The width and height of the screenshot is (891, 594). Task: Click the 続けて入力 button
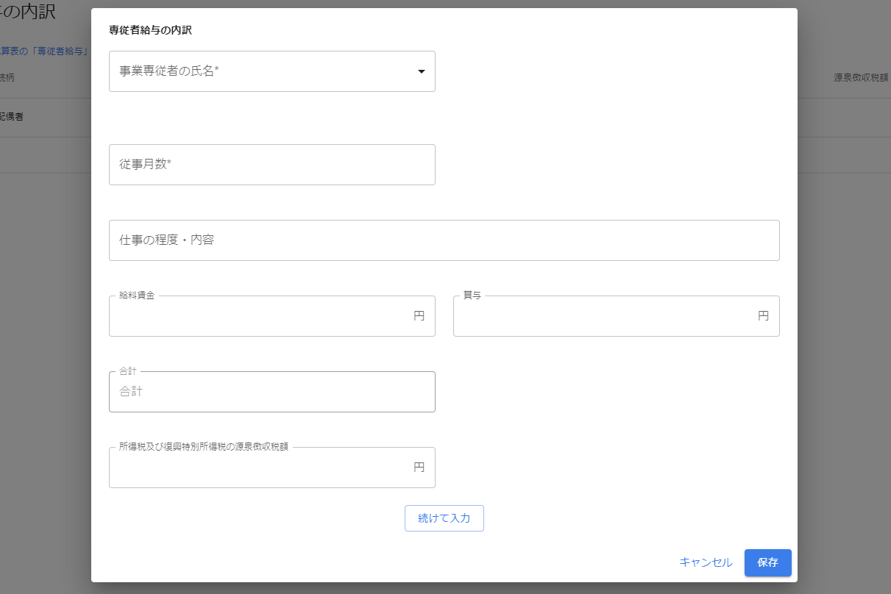(x=444, y=518)
